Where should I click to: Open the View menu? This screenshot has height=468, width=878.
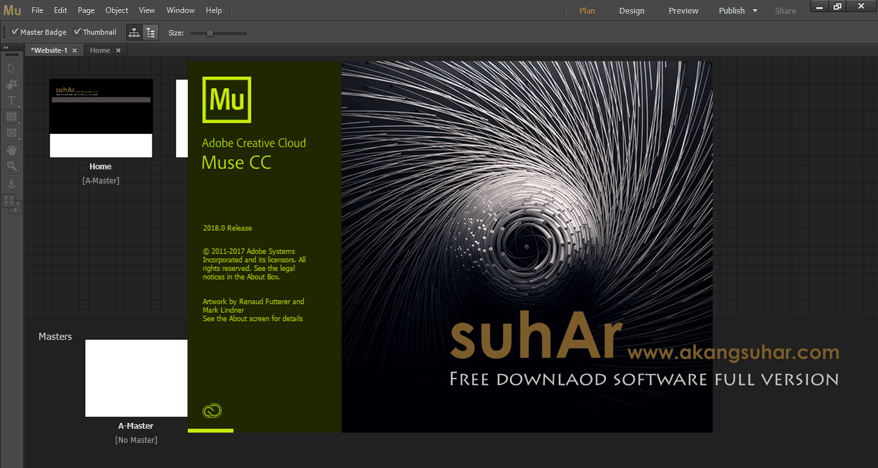pyautogui.click(x=147, y=10)
